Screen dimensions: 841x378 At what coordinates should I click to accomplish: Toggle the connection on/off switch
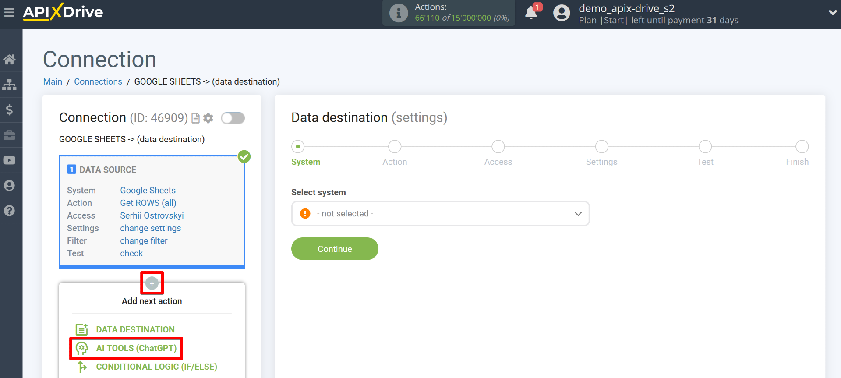233,118
